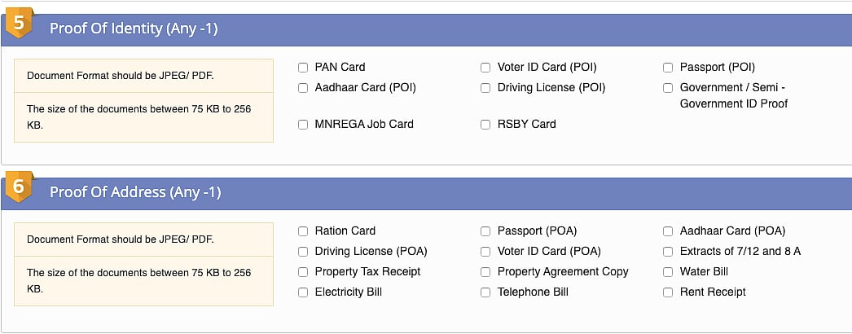Tick Aadhaar Card (POA) checkbox
The width and height of the screenshot is (852, 334).
[668, 231]
